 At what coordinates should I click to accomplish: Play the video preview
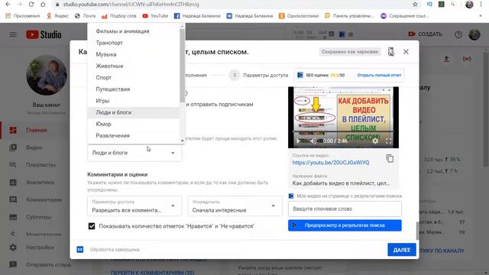click(298, 141)
